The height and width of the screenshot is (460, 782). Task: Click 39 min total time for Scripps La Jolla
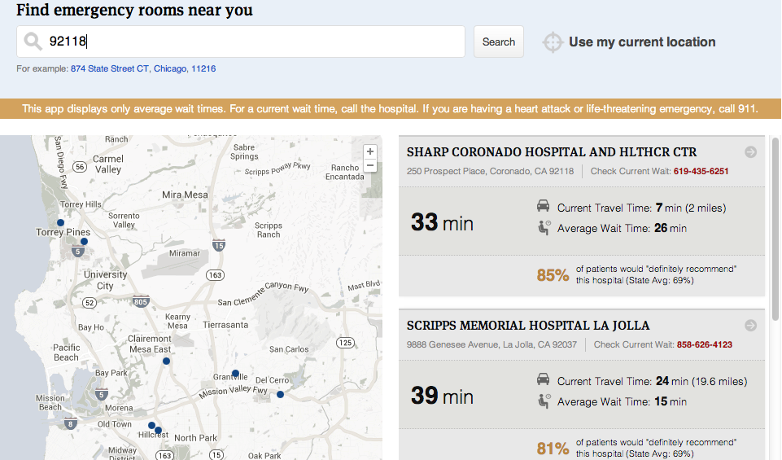442,396
